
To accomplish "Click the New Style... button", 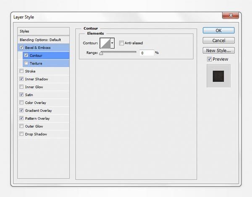I will (x=218, y=50).
